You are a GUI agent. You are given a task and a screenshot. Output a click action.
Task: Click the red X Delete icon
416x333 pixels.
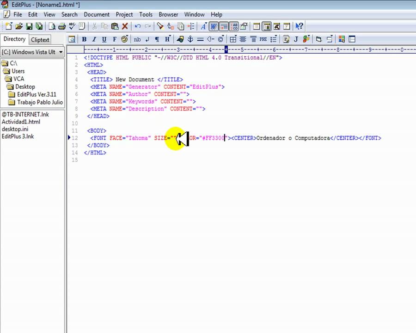pyautogui.click(x=125, y=26)
